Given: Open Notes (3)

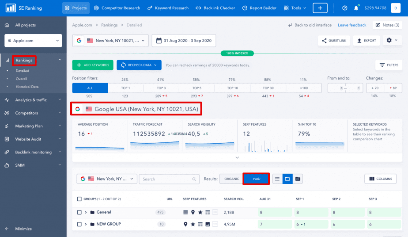Looking at the screenshot, I should point(387,25).
